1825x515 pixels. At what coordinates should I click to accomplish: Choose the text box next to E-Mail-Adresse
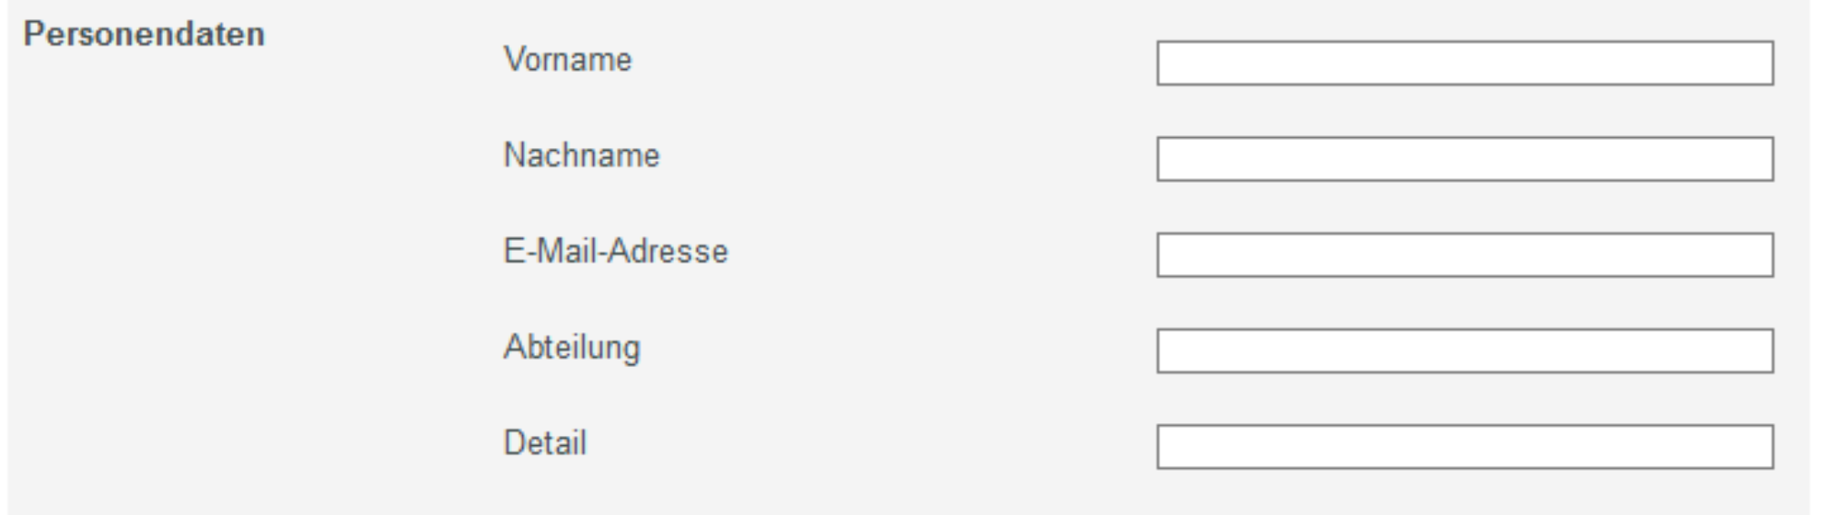[1465, 255]
